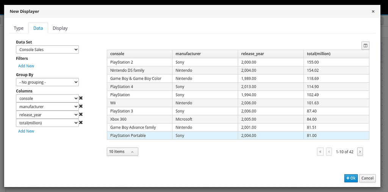Click the 81.00 total cell
The height and width of the screenshot is (192, 388).
tap(336, 135)
